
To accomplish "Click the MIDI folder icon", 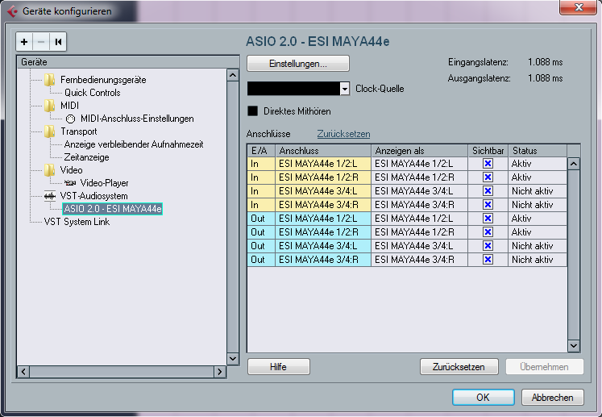I will tap(49, 106).
